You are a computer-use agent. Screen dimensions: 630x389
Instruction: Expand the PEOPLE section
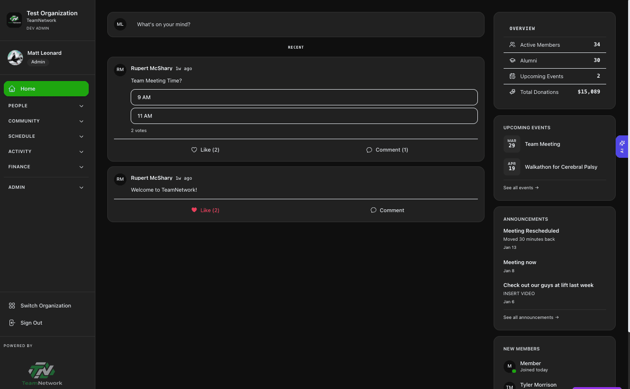pyautogui.click(x=46, y=105)
